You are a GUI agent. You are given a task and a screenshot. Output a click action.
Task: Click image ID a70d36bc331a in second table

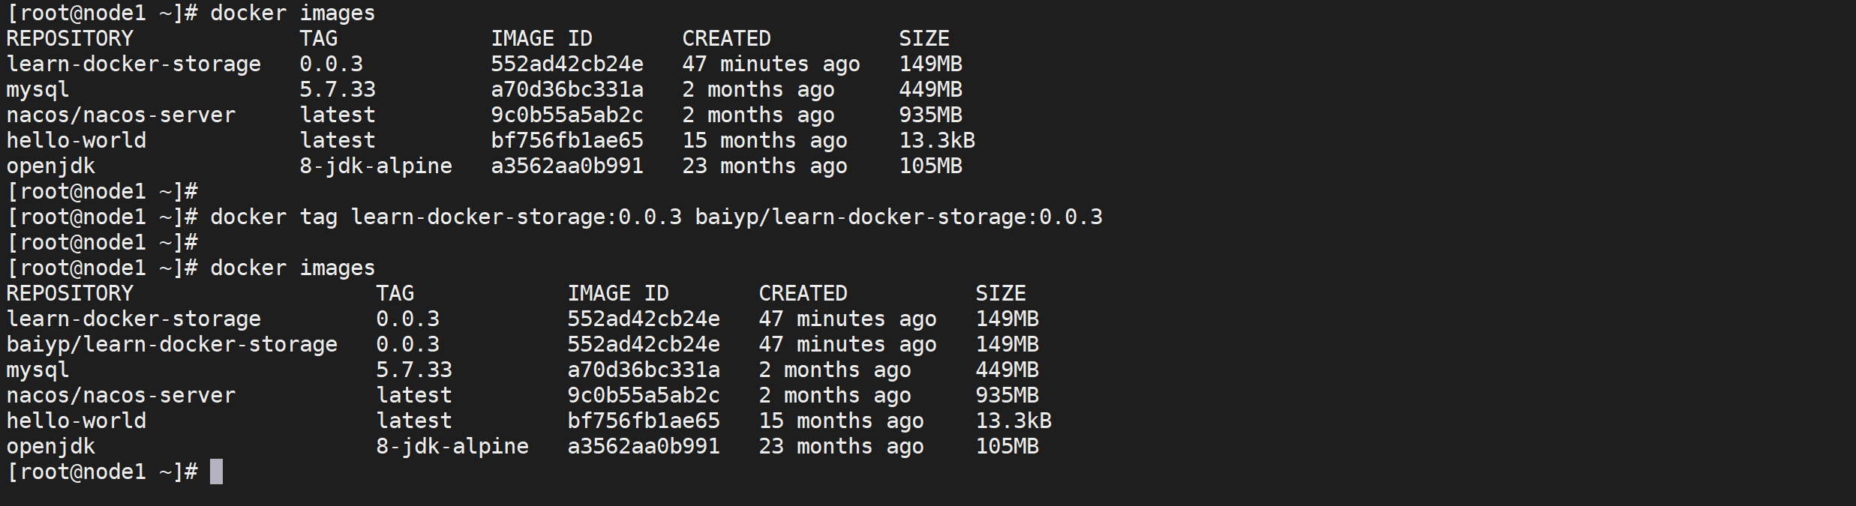(644, 370)
